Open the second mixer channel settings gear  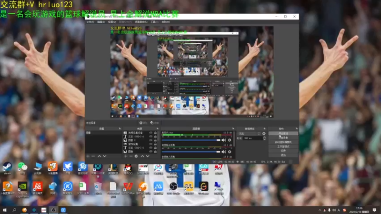pyautogui.click(x=230, y=152)
